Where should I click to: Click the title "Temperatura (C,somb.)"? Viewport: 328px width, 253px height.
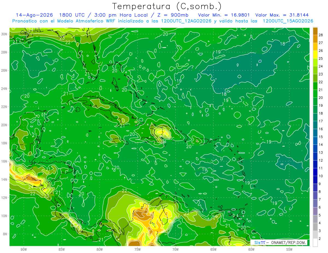(x=167, y=7)
